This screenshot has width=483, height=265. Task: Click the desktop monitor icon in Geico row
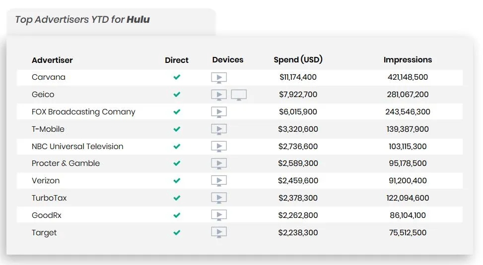click(239, 95)
